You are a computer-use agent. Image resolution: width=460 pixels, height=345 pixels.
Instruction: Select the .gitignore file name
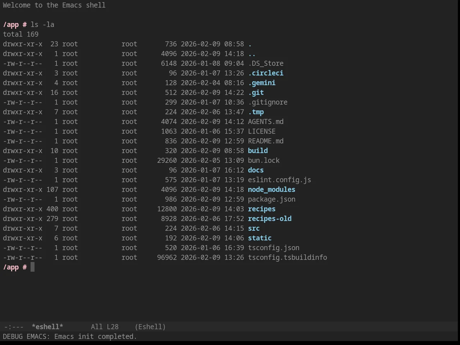pyautogui.click(x=268, y=102)
